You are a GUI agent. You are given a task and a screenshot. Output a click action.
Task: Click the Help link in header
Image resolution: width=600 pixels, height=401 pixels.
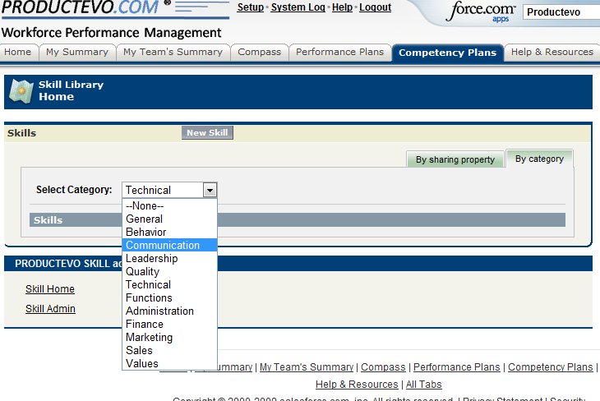click(x=342, y=7)
